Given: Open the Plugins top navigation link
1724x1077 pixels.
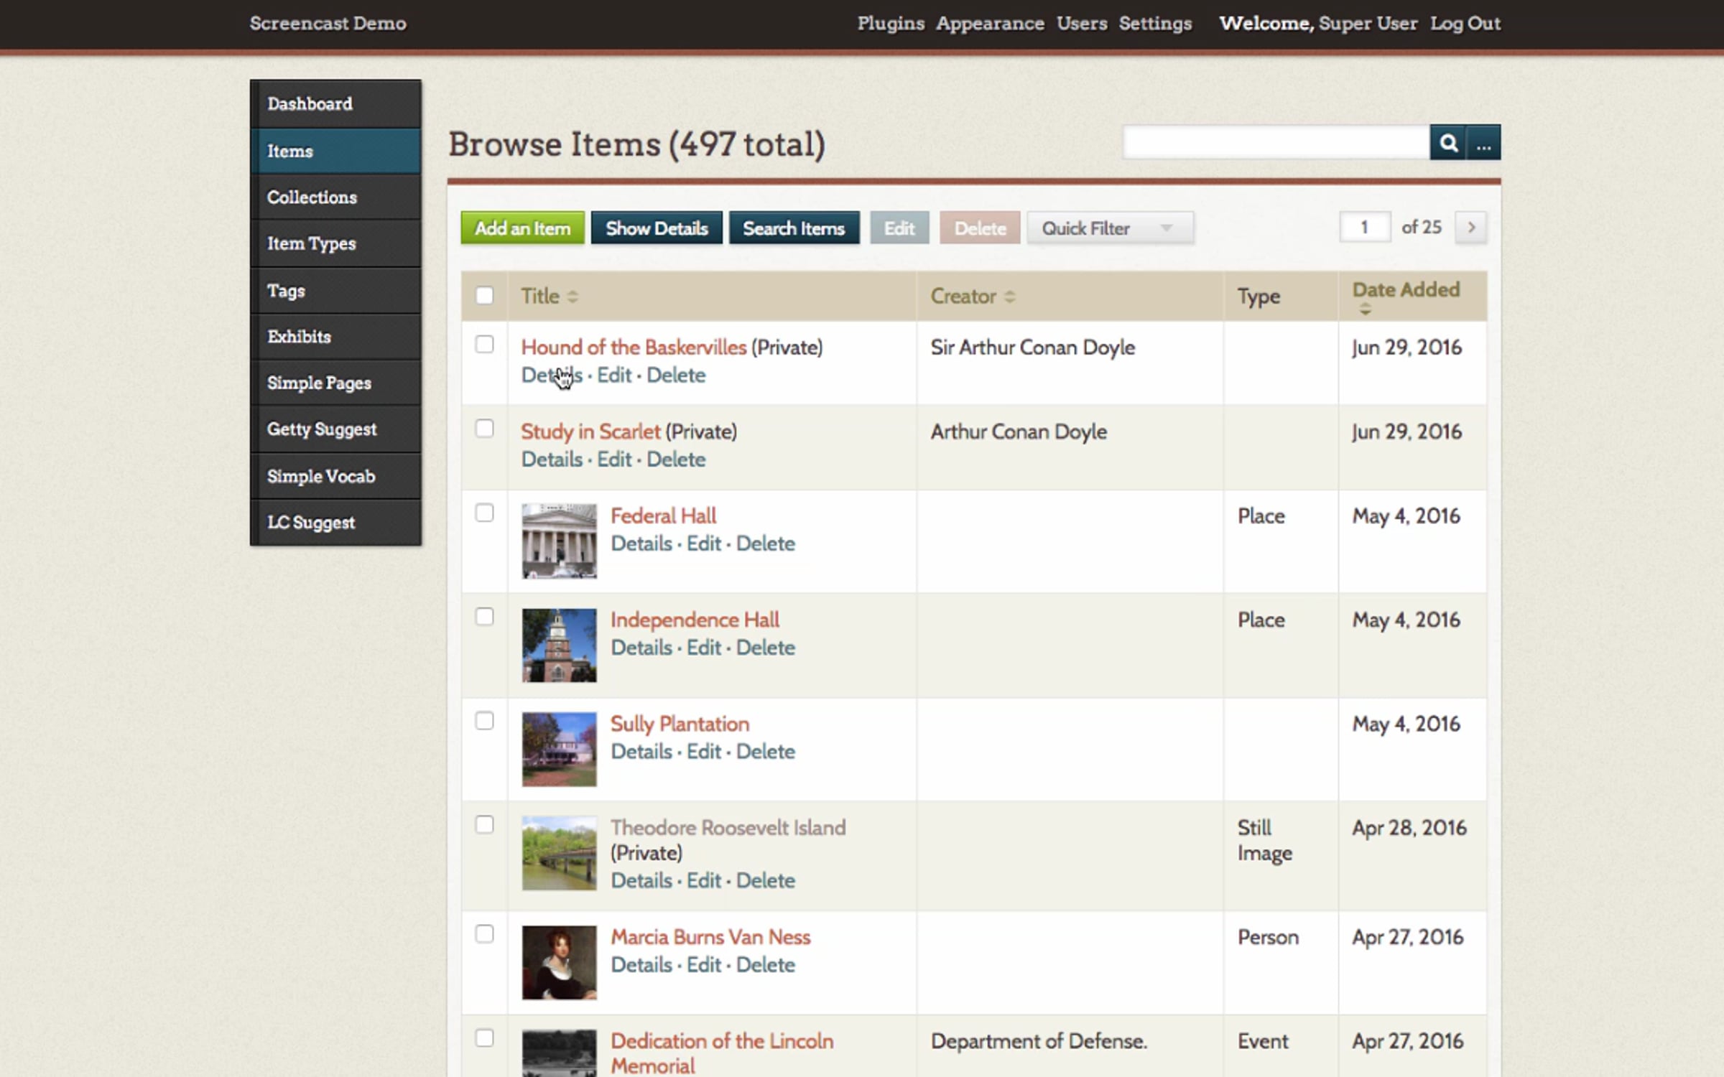Looking at the screenshot, I should tap(890, 24).
